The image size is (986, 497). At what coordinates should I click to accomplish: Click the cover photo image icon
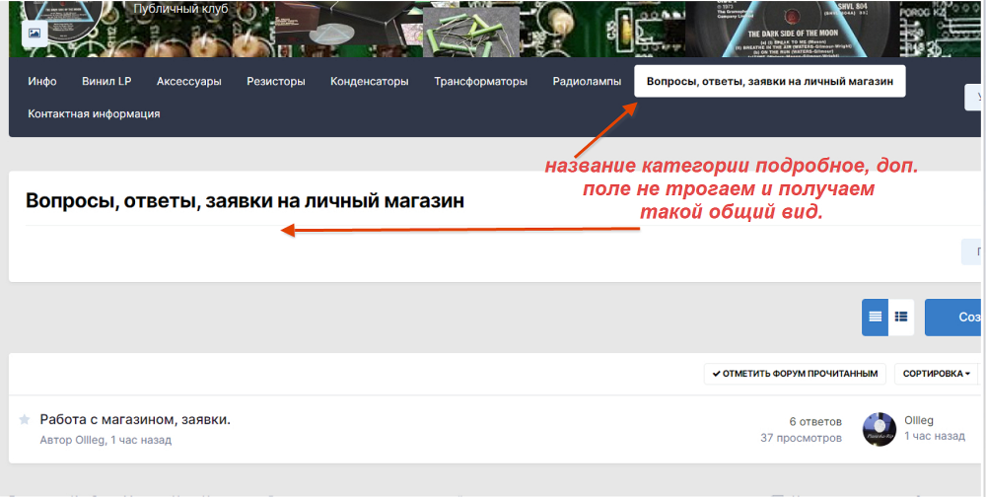pyautogui.click(x=34, y=34)
